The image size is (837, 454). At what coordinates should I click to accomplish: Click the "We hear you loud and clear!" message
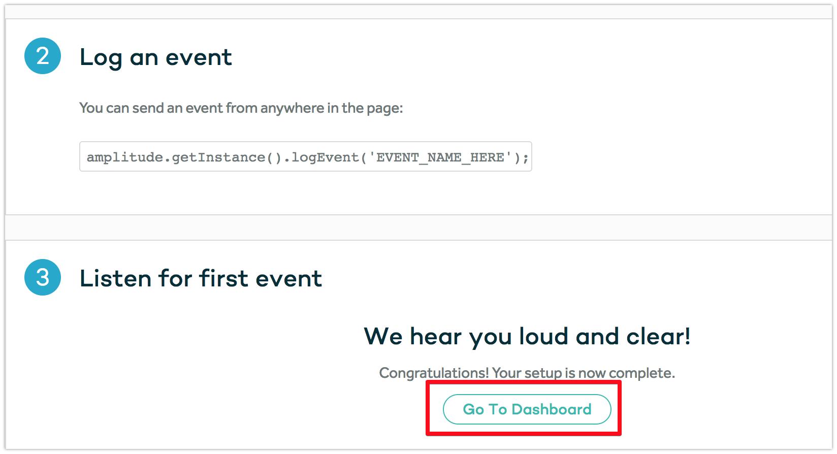pyautogui.click(x=527, y=336)
